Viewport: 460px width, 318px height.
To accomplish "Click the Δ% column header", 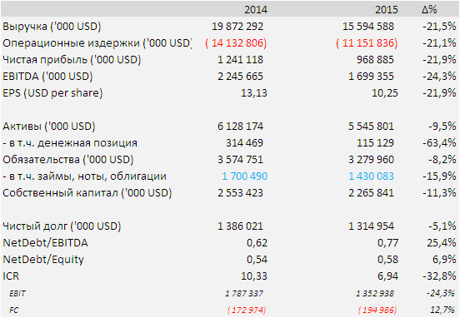I will [x=429, y=10].
